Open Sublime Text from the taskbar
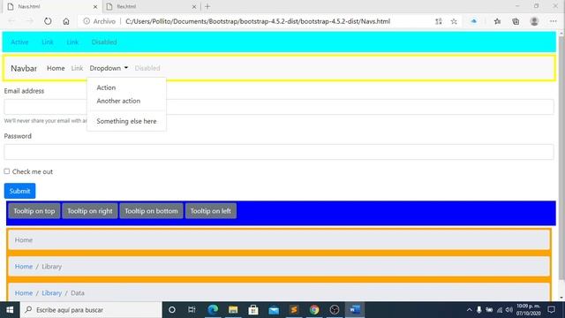The image size is (565, 318). coord(294,310)
